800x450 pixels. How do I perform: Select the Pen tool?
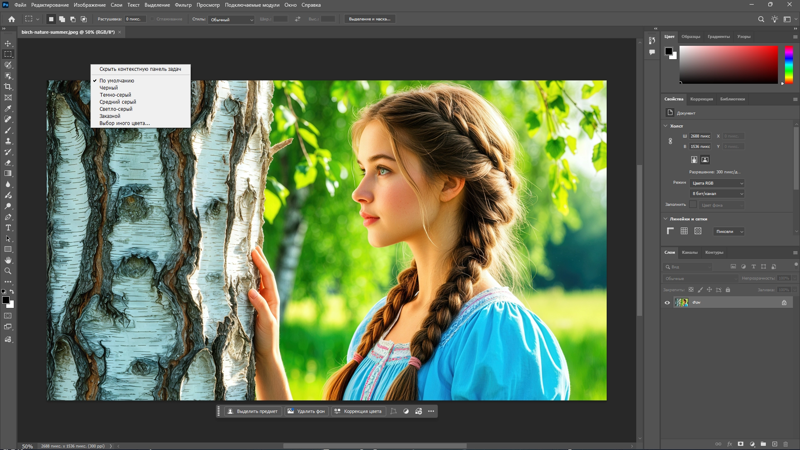[x=8, y=217]
